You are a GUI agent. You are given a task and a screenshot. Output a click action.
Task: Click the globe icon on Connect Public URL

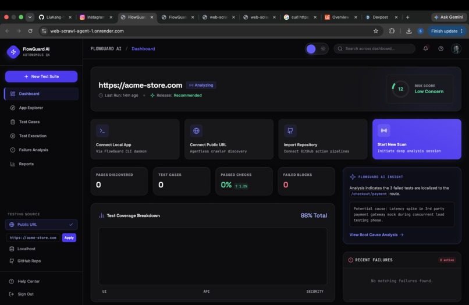(x=196, y=131)
